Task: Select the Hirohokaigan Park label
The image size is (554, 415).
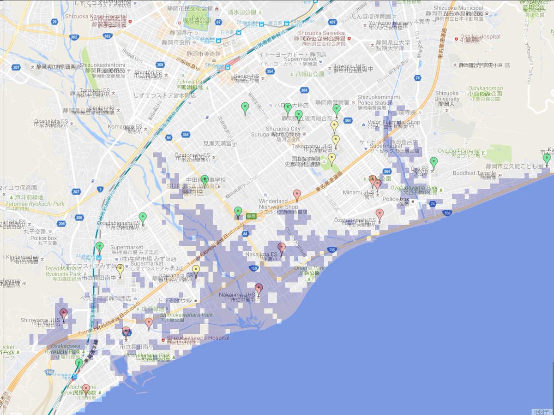Action: point(146,355)
